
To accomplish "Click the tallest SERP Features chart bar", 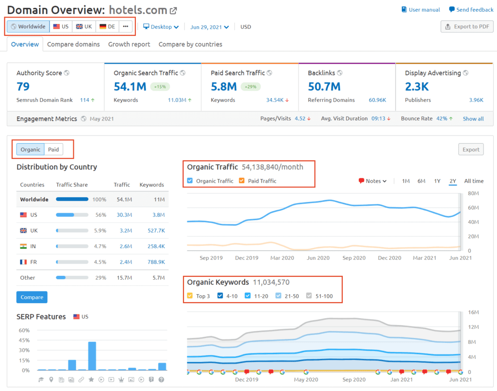I will click(92, 356).
